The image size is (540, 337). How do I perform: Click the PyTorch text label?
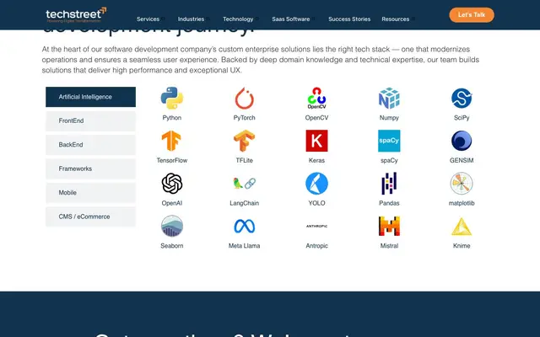(x=244, y=118)
